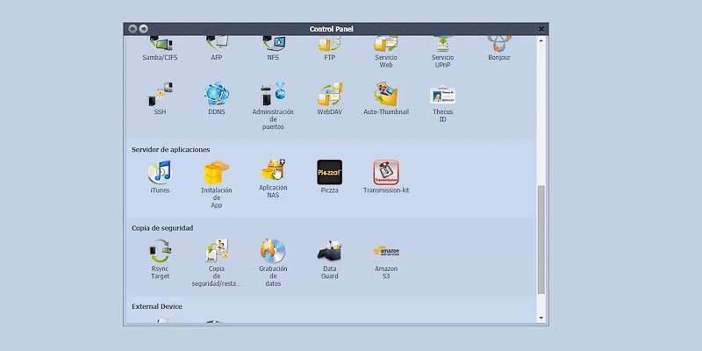Open the iTunes server icon

tap(161, 172)
